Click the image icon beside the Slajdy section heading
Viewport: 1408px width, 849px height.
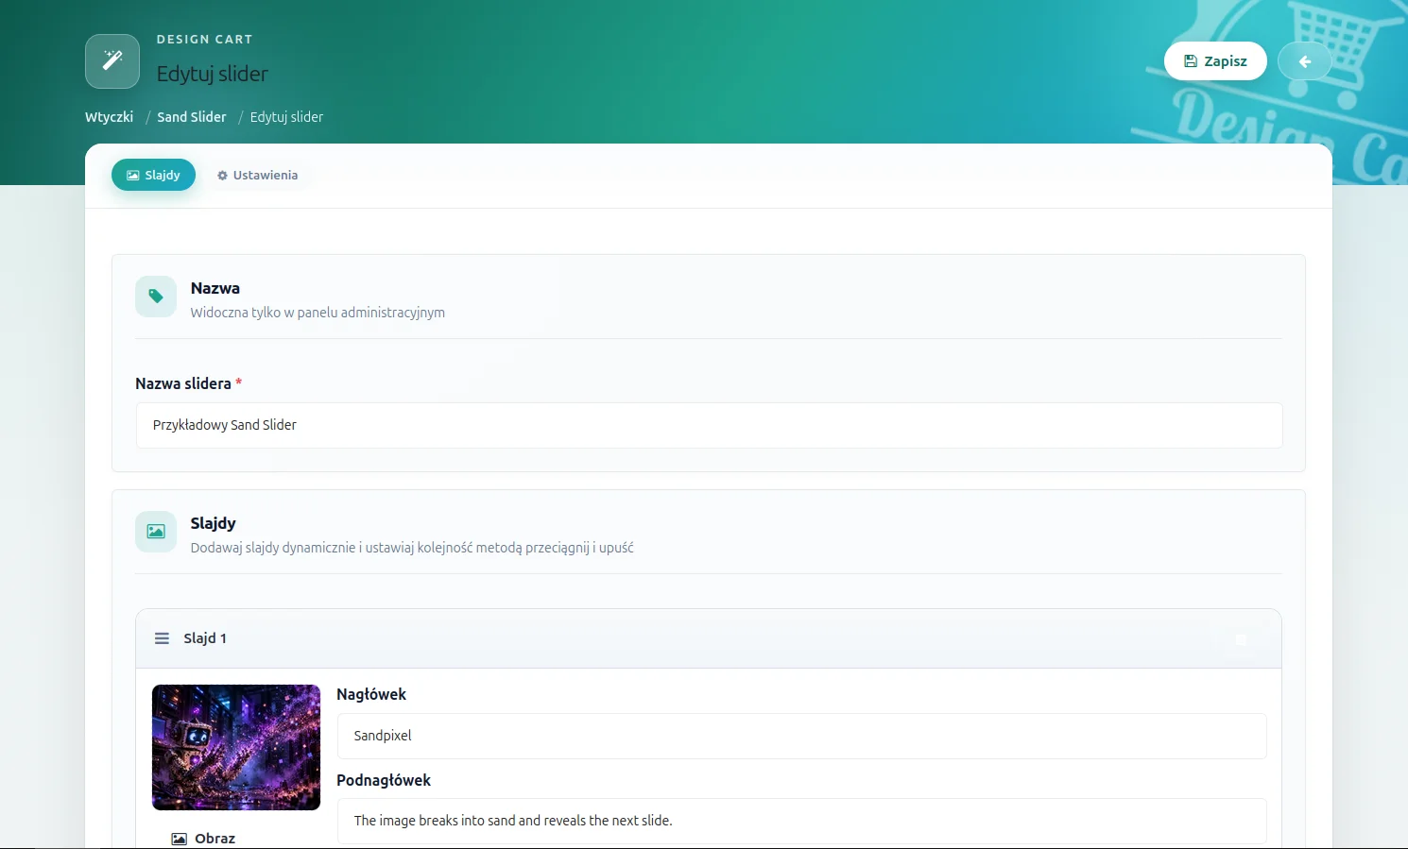coord(156,532)
